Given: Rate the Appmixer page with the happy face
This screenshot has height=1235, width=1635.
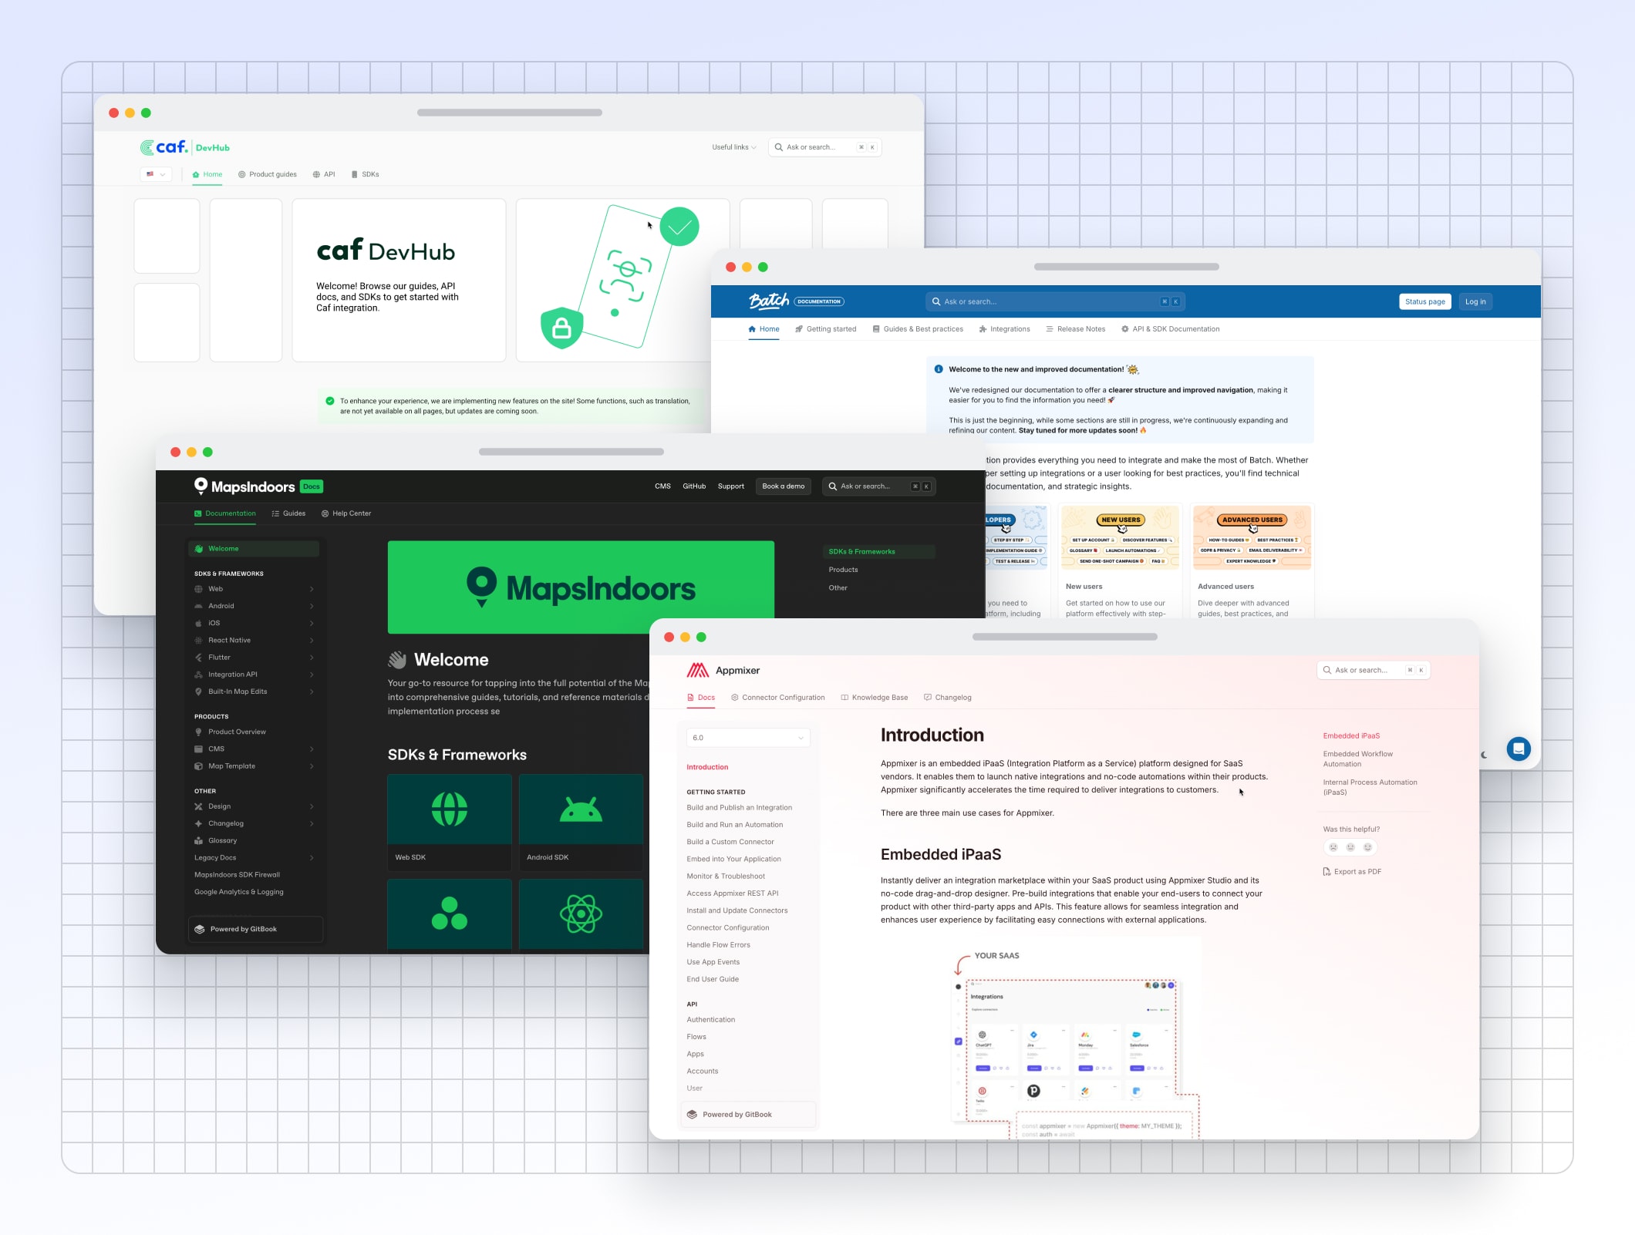Looking at the screenshot, I should click(1367, 847).
